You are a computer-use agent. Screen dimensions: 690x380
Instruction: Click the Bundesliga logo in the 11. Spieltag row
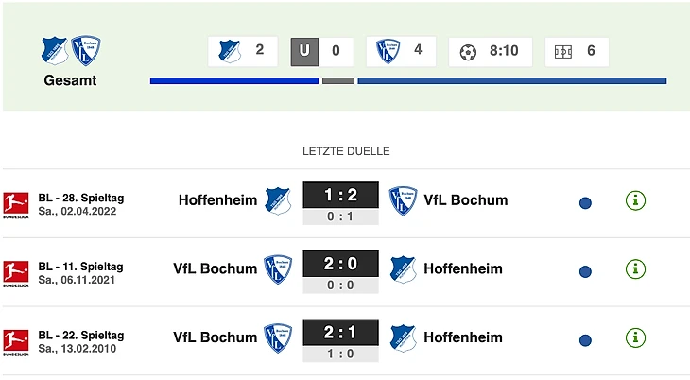tap(16, 273)
